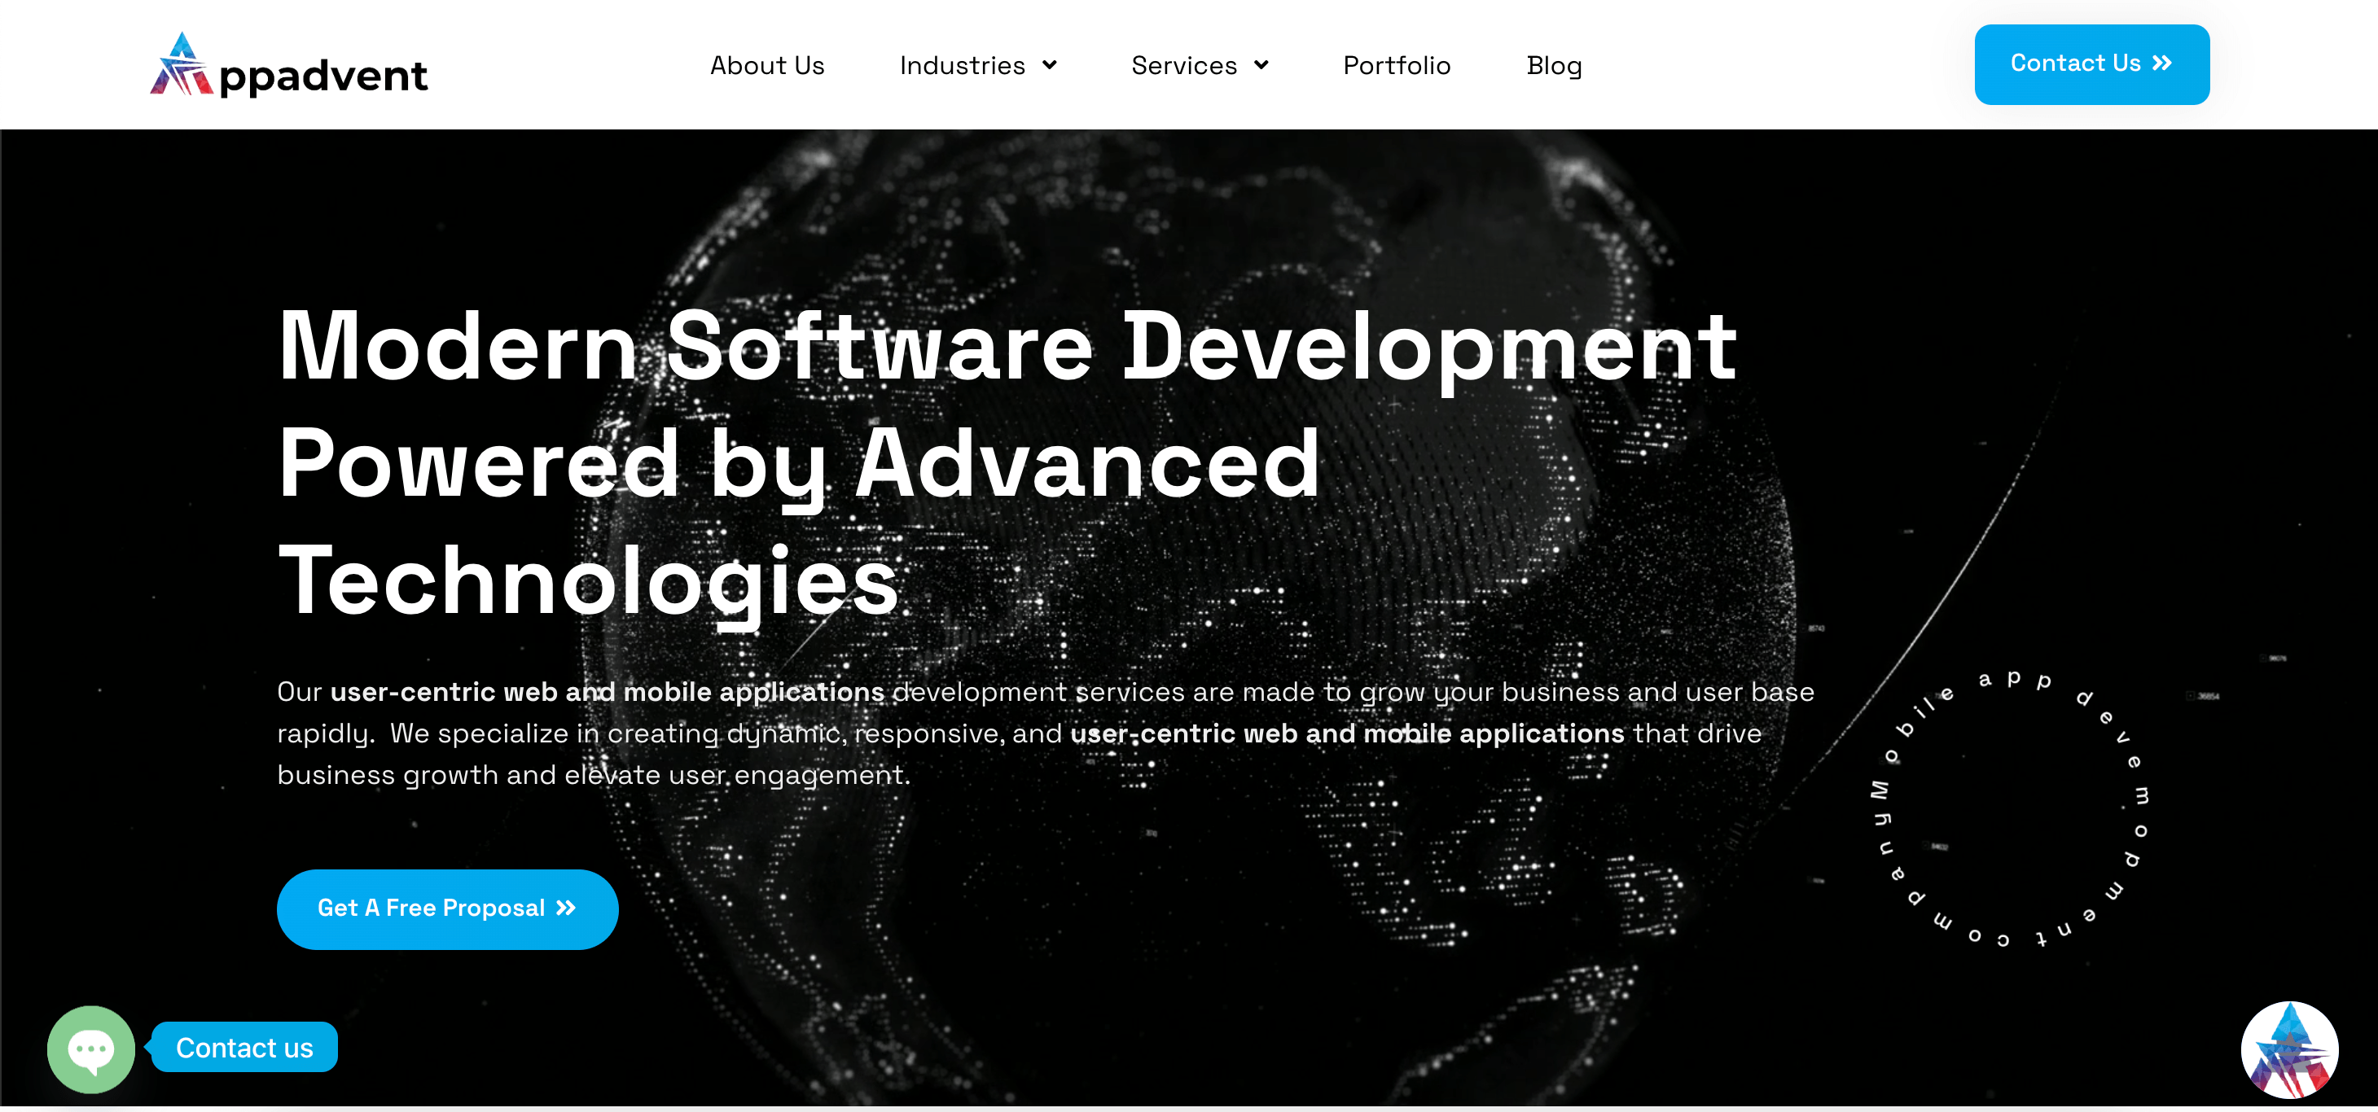Click the Contact us chat label

(244, 1048)
